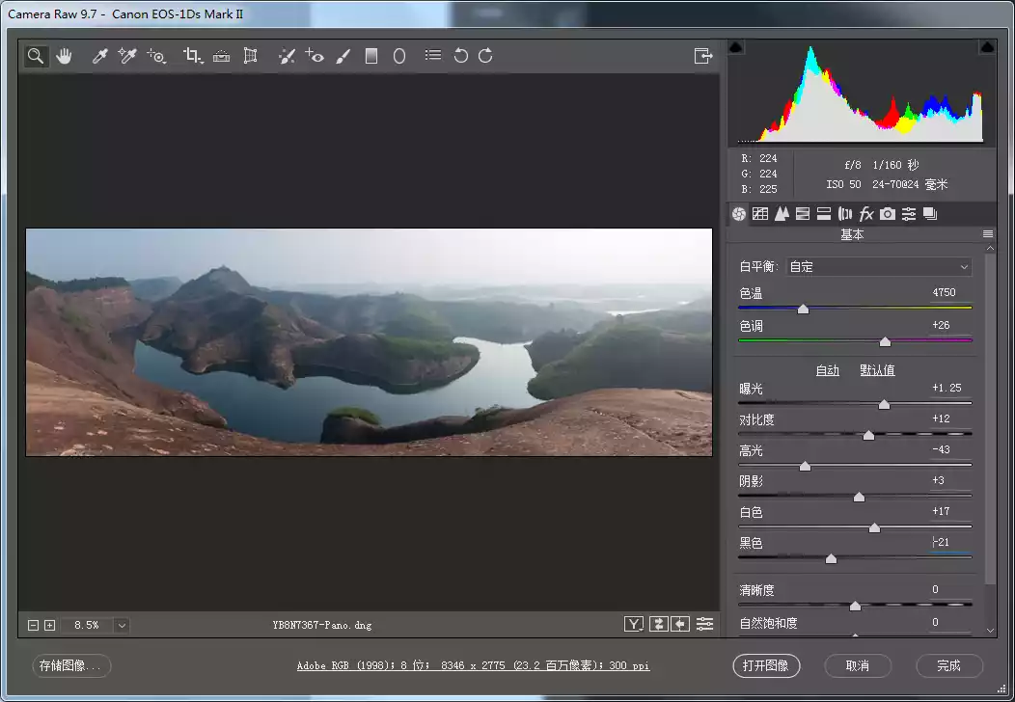This screenshot has height=702, width=1015.
Task: Select the Spot Removal tool
Action: click(x=287, y=56)
